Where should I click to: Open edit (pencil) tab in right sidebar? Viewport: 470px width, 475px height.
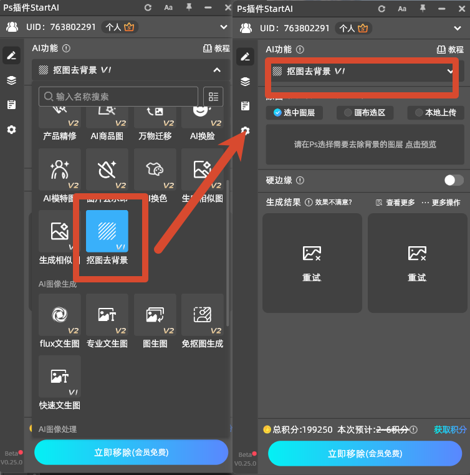tap(246, 56)
